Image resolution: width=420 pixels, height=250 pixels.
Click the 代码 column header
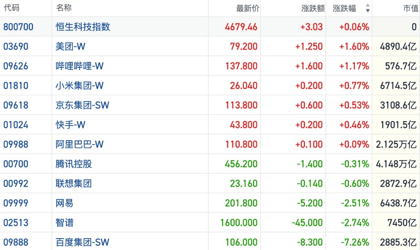click(x=11, y=8)
